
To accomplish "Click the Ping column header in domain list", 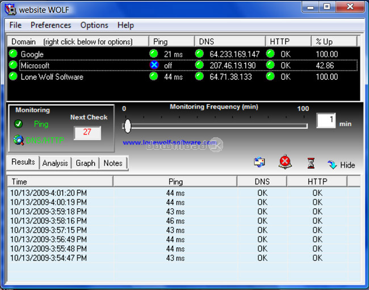I will (x=172, y=41).
